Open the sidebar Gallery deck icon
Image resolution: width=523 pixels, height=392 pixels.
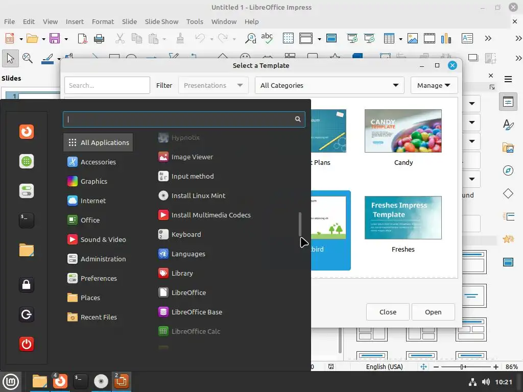(508, 148)
